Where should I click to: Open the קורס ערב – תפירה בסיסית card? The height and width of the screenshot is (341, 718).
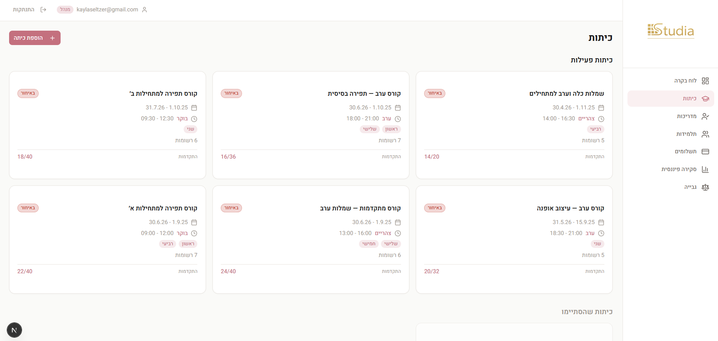(x=311, y=125)
